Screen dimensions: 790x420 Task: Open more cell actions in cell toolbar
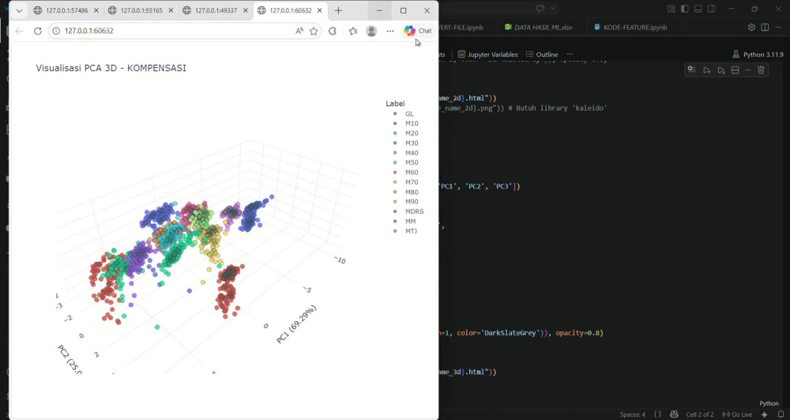(x=747, y=70)
